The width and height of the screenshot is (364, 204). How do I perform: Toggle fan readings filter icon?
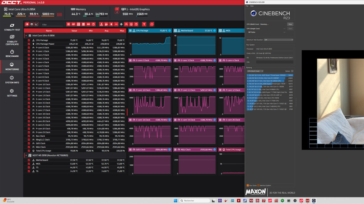(121, 24)
